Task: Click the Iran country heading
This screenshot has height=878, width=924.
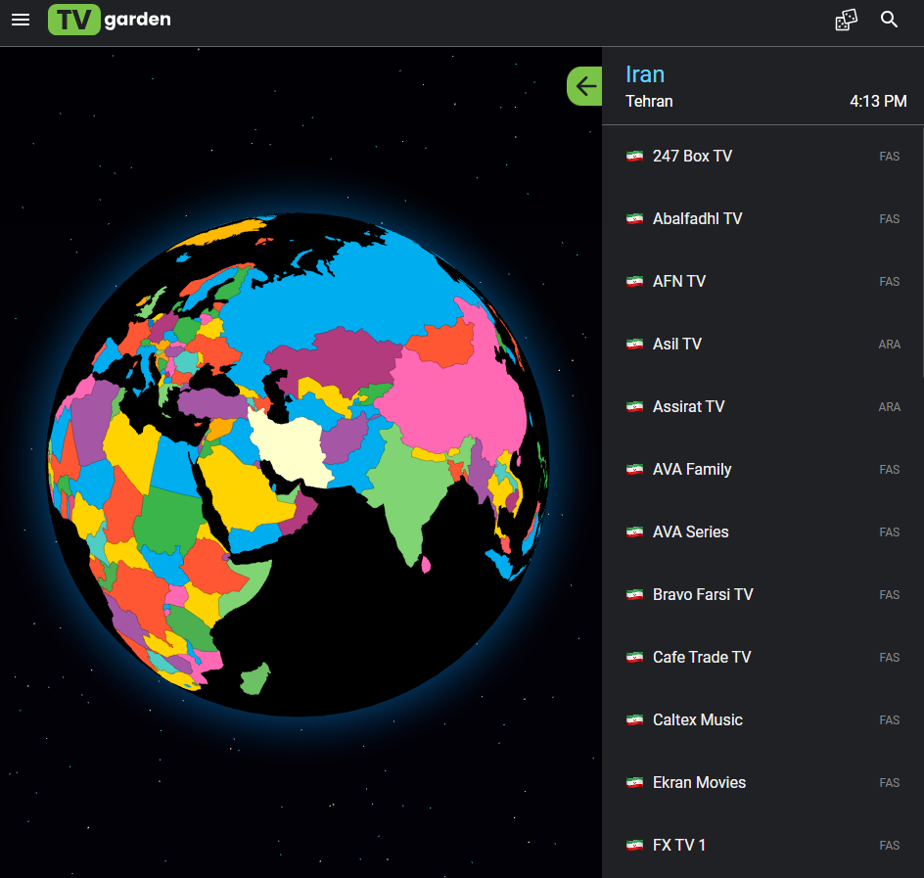Action: click(x=645, y=74)
